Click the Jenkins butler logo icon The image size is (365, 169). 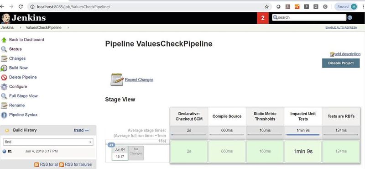click(5, 18)
